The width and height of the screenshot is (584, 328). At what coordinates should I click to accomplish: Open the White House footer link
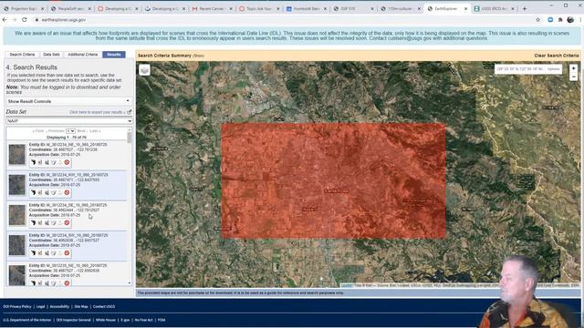click(x=106, y=320)
